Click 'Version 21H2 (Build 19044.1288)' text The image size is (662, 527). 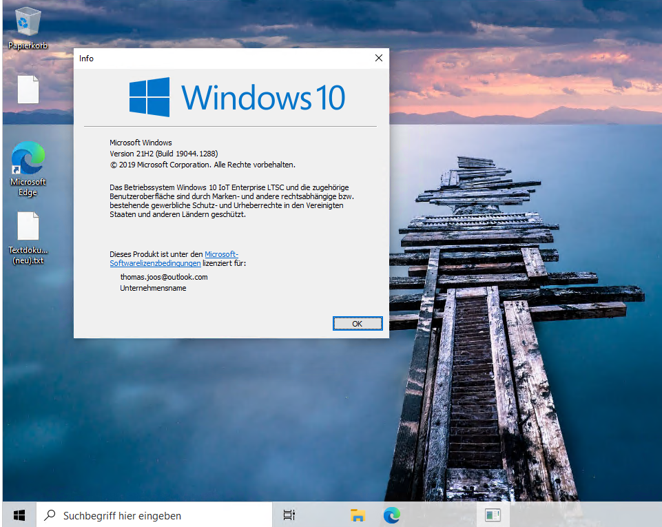pos(164,154)
